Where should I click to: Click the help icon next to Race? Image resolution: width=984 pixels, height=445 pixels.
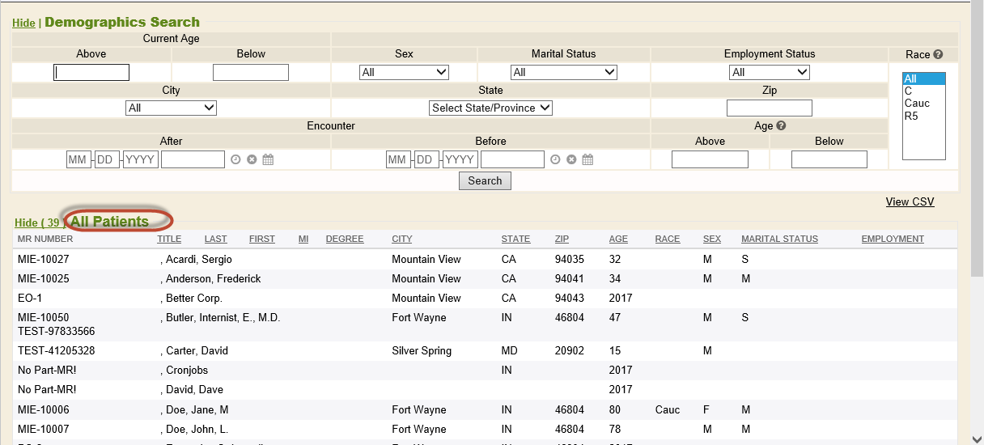(938, 55)
